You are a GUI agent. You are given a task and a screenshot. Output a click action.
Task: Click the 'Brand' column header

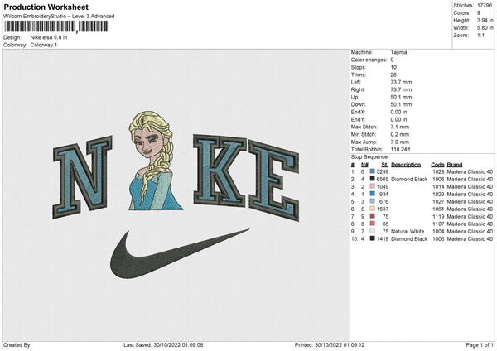pyautogui.click(x=455, y=165)
